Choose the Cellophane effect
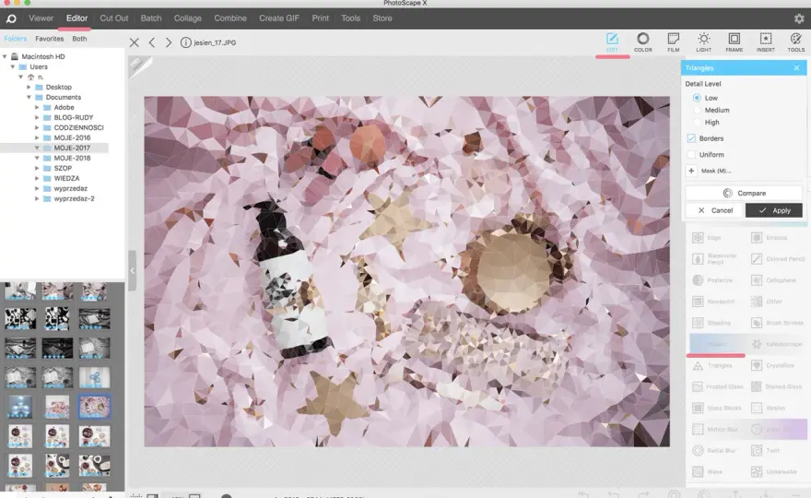The image size is (811, 498). 774,280
